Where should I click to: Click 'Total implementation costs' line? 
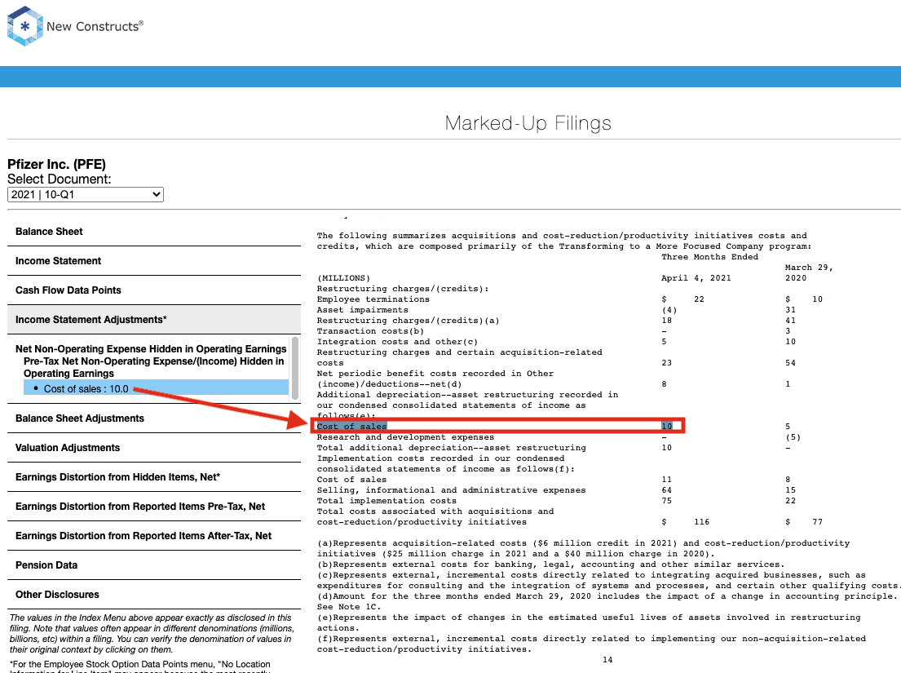click(x=386, y=501)
